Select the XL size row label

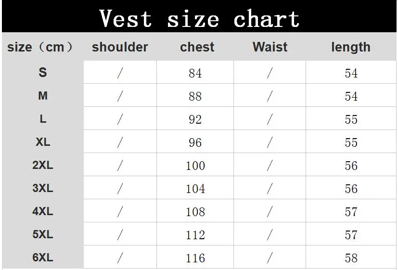(43, 142)
